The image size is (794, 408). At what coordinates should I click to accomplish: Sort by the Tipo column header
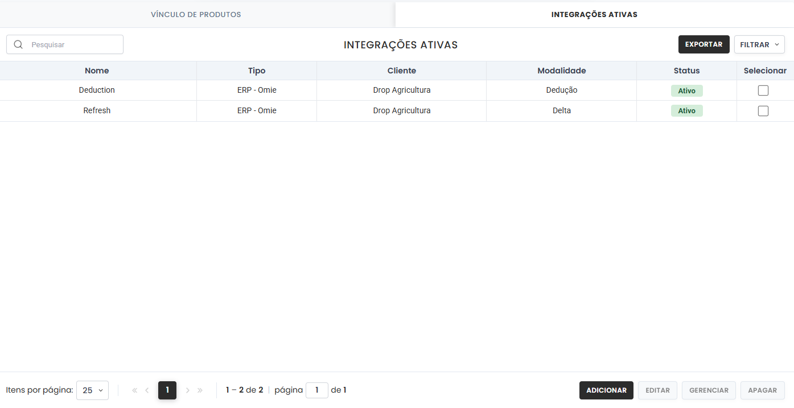click(x=257, y=71)
